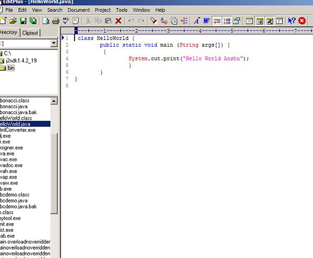Viewport: 313px width, 258px height.
Task: Toggle Word Wrap with the blue W icon
Action: (x=207, y=21)
